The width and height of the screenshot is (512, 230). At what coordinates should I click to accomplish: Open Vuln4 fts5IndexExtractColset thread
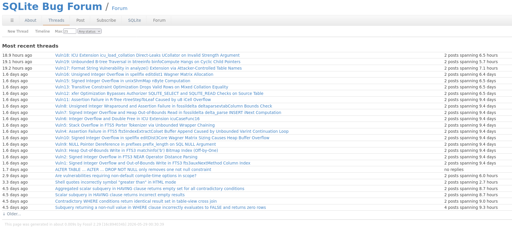click(x=172, y=131)
